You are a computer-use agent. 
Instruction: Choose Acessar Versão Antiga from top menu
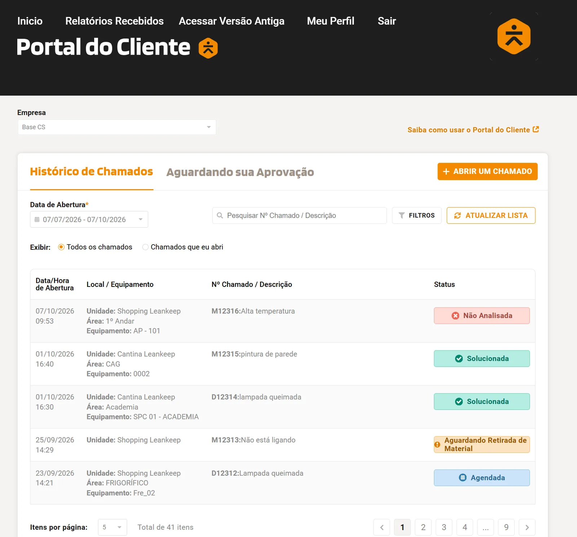(x=232, y=21)
